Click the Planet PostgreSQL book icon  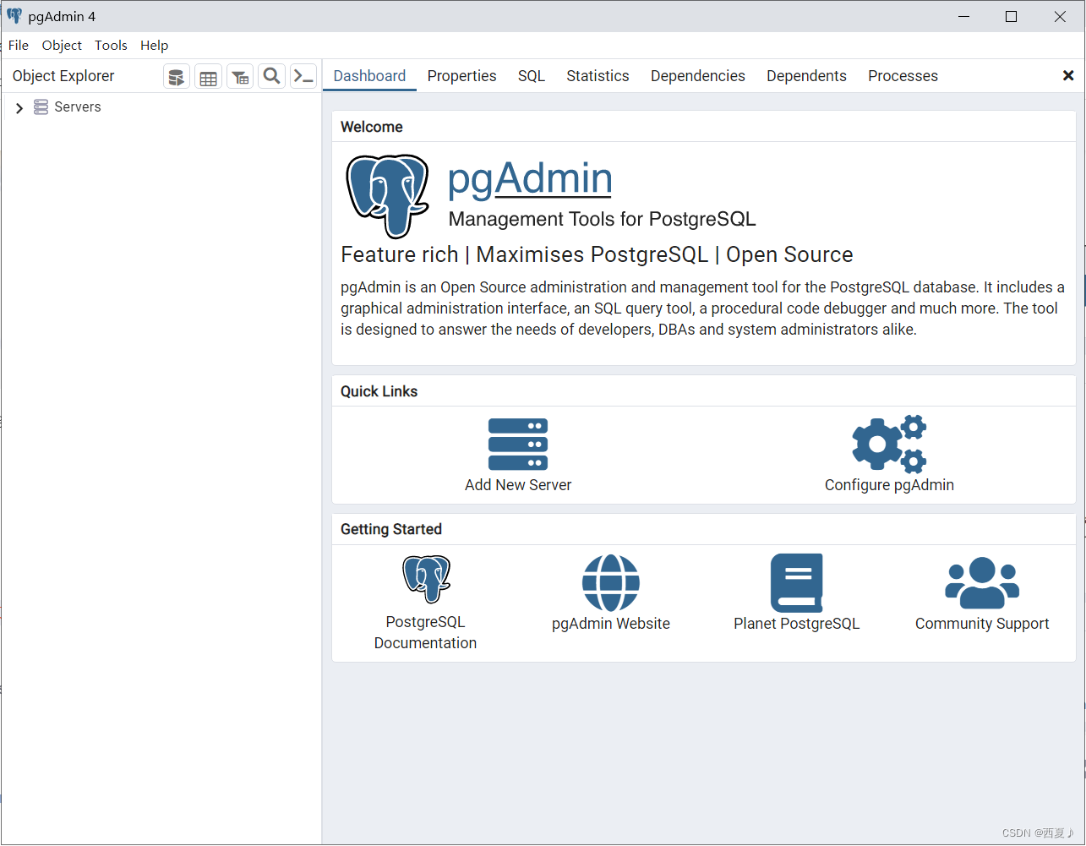(797, 582)
